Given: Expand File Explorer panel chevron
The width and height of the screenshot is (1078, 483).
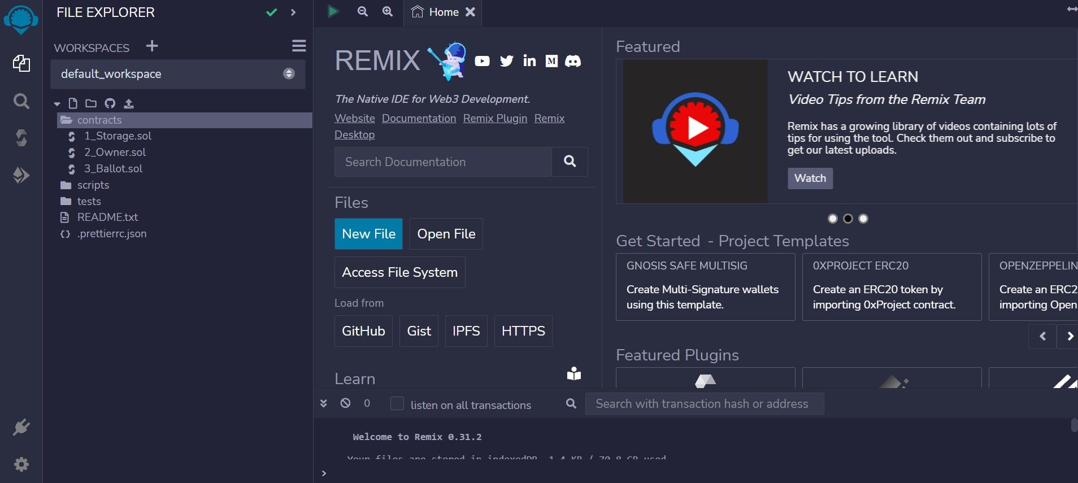Looking at the screenshot, I should point(293,12).
